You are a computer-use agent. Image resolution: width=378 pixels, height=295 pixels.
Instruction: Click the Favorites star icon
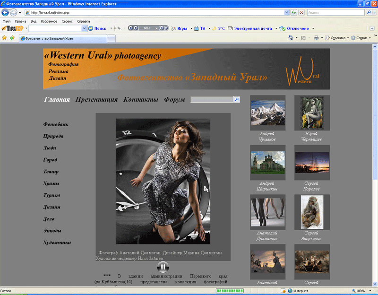[x=4, y=38]
